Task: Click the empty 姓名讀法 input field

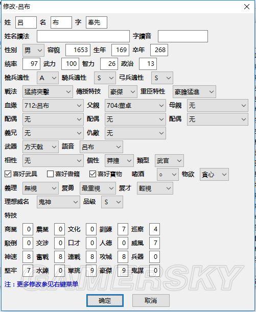Action: tap(83, 36)
